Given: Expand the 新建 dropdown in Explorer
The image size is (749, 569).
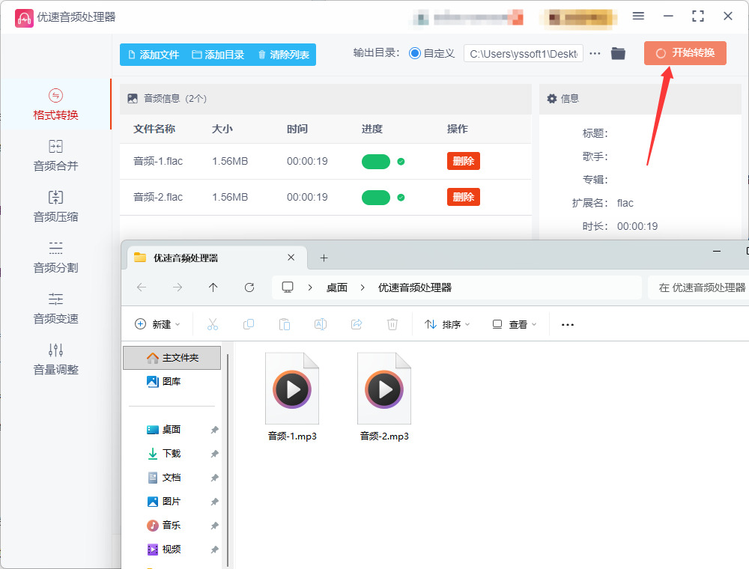Looking at the screenshot, I should click(x=157, y=325).
